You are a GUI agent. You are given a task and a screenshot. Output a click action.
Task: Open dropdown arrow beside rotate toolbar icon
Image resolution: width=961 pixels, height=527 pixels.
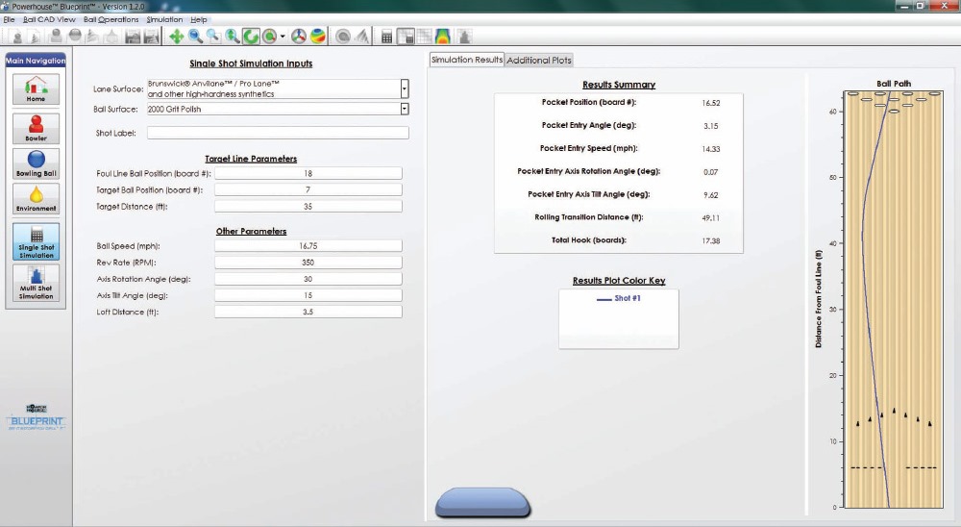pyautogui.click(x=283, y=38)
